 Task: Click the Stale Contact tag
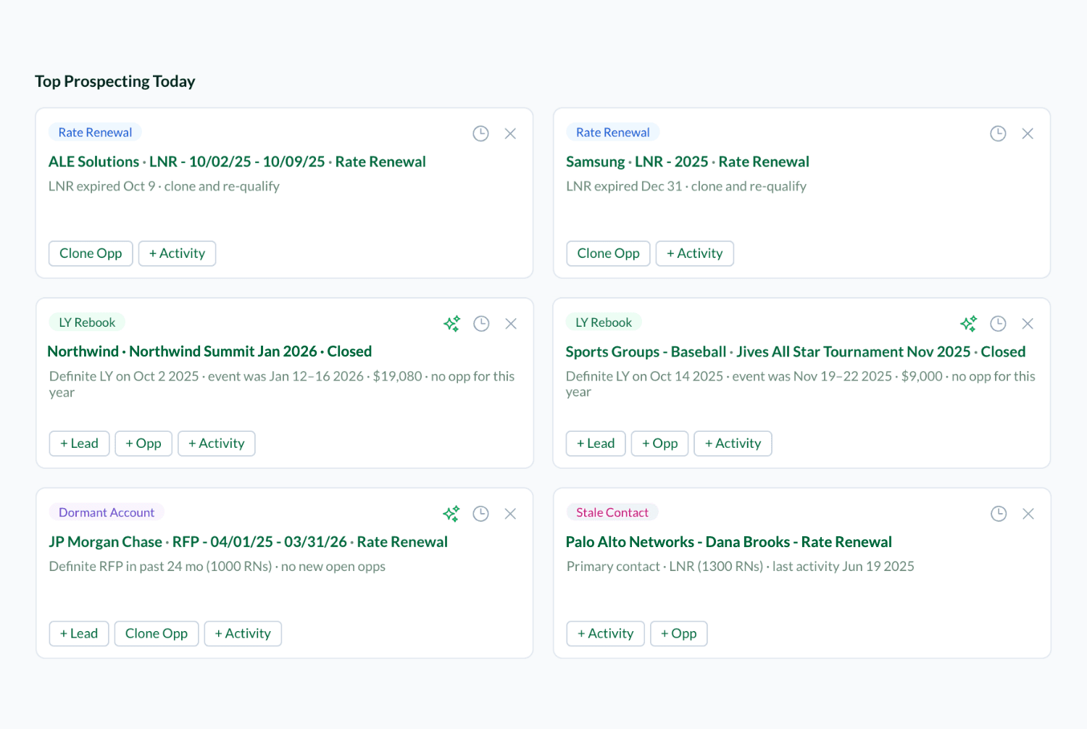click(x=612, y=512)
